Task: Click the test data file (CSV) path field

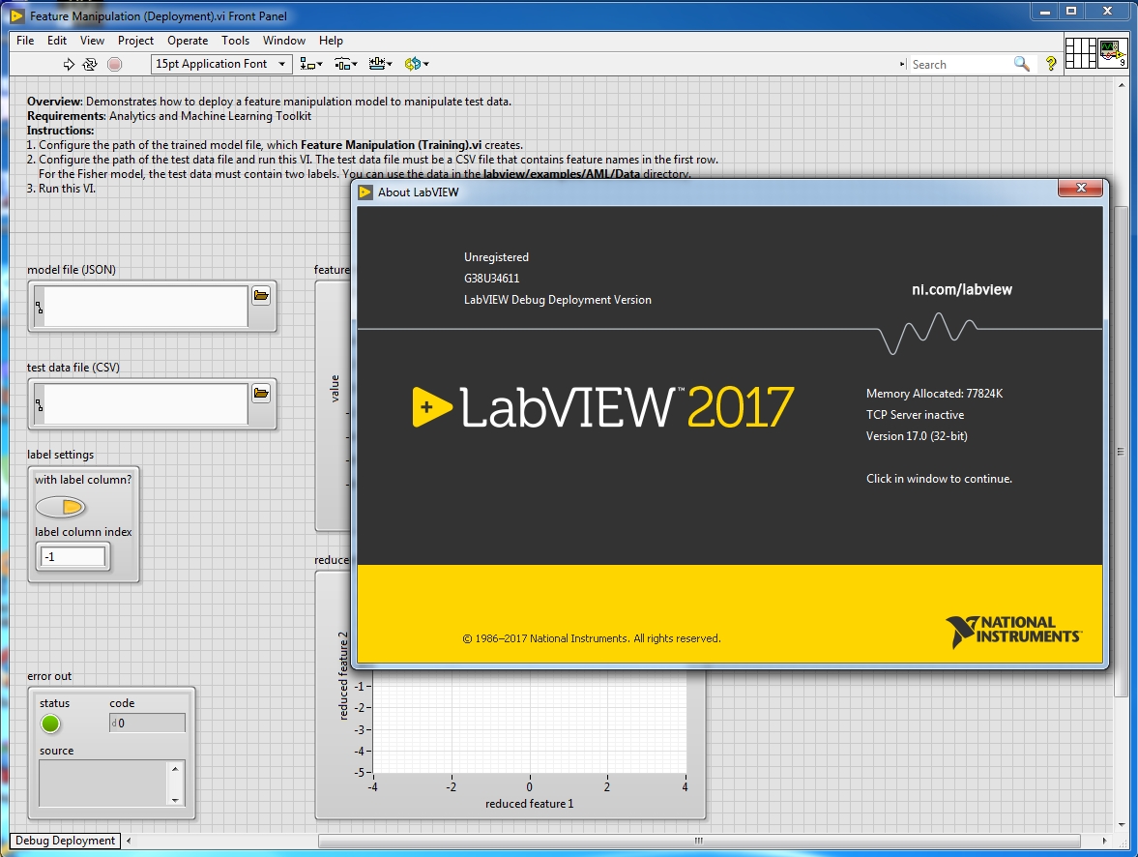Action: [146, 404]
